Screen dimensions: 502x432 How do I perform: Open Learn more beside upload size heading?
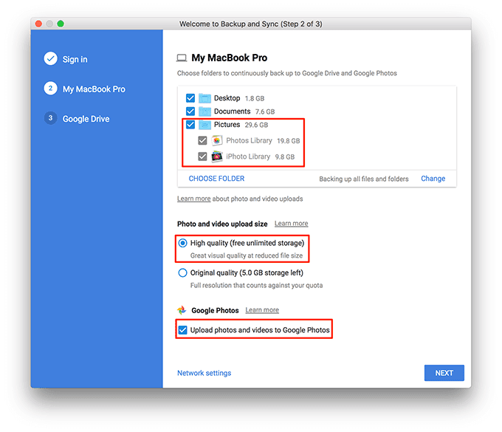pos(292,223)
